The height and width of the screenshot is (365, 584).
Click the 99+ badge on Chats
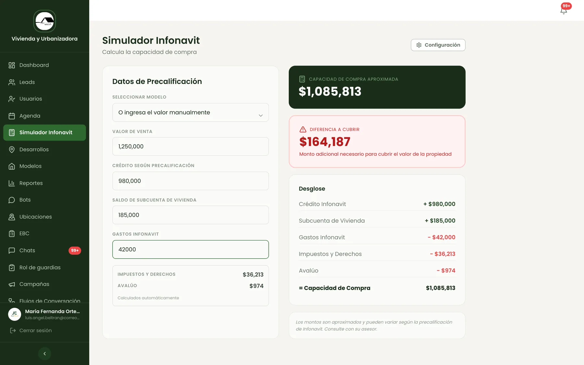[x=75, y=250]
